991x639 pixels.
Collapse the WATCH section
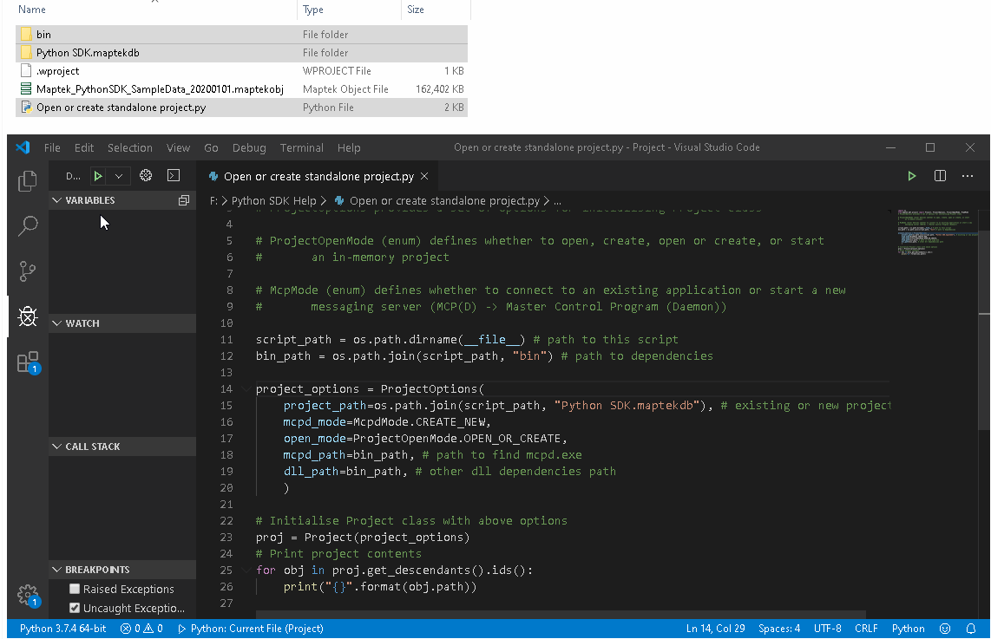[x=57, y=323]
